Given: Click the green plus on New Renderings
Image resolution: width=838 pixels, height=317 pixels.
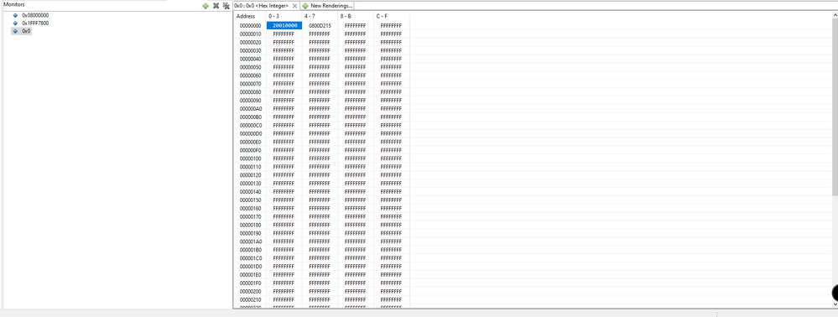Looking at the screenshot, I should [305, 6].
